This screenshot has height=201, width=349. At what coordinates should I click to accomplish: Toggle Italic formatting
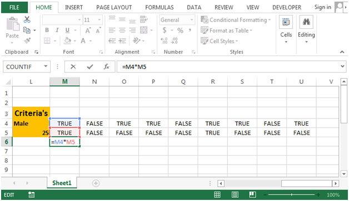[x=57, y=30]
